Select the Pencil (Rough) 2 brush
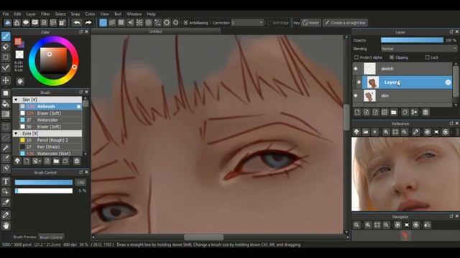 click(x=50, y=140)
